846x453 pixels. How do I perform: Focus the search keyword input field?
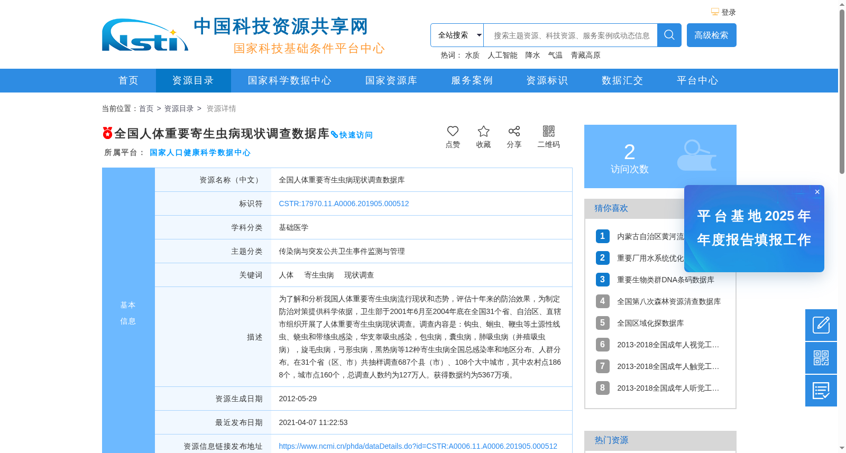click(x=571, y=35)
